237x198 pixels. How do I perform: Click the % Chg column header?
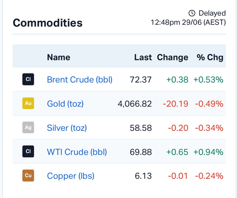click(210, 57)
